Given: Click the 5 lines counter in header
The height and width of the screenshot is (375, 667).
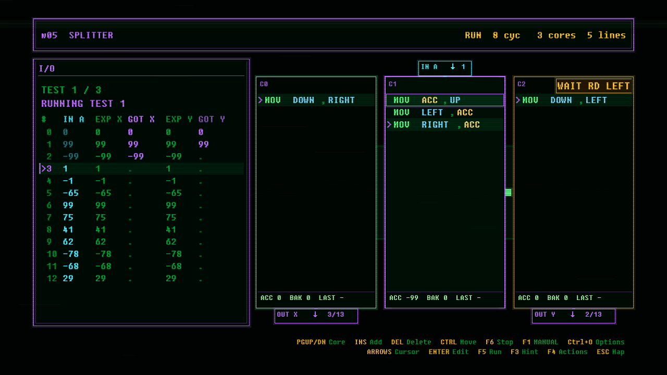Looking at the screenshot, I should coord(607,35).
